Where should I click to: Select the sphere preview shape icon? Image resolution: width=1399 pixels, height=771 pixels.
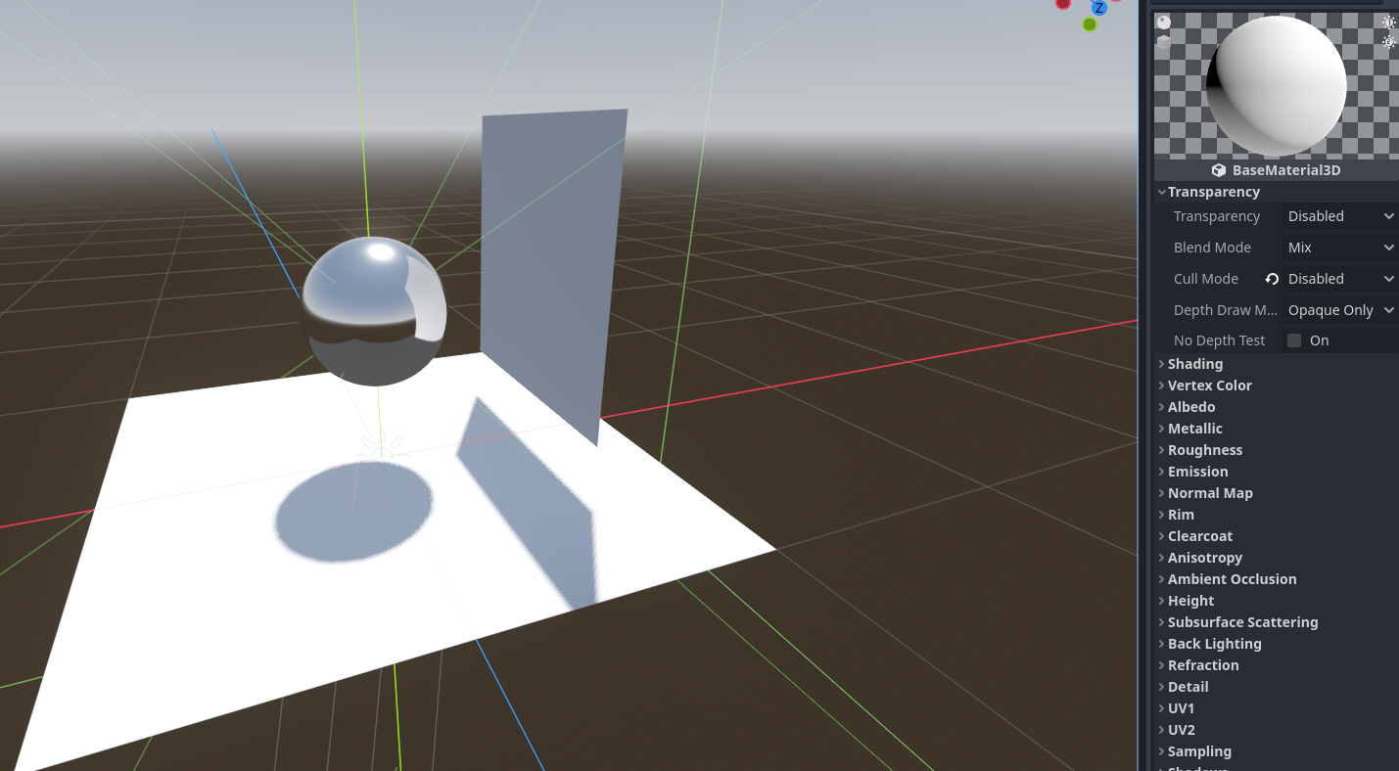[x=1163, y=21]
